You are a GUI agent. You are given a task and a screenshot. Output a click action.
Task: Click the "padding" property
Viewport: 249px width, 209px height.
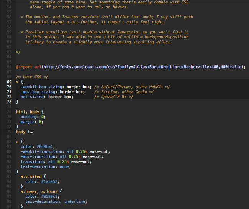[x=29, y=117]
